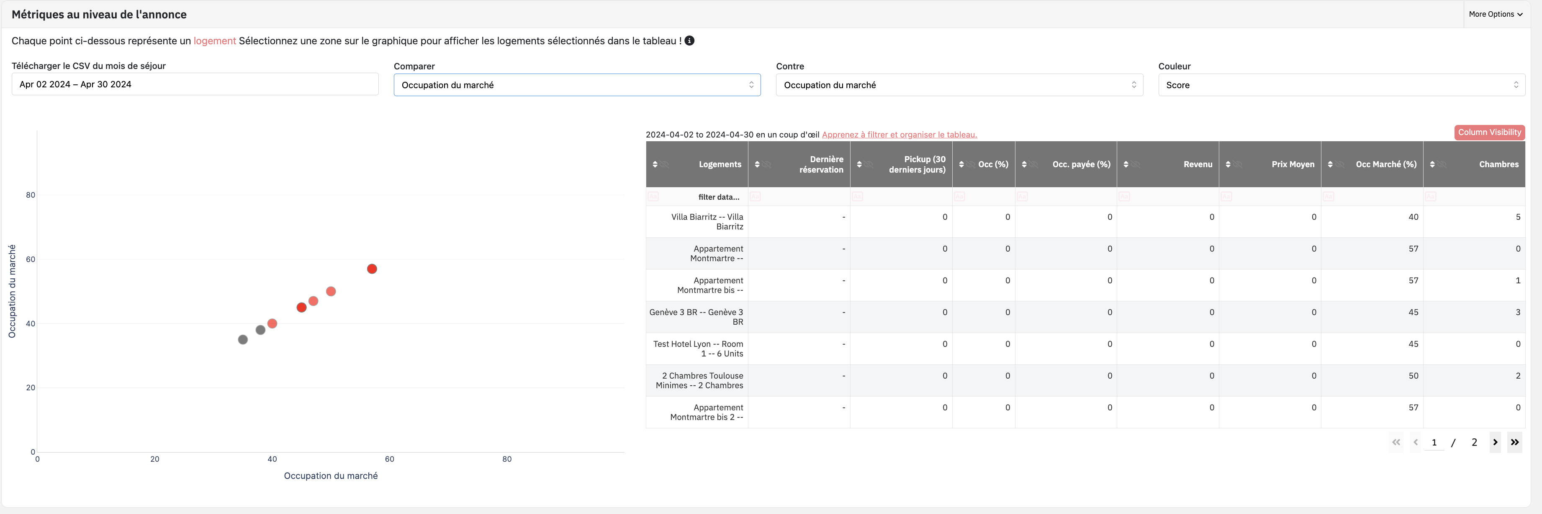Open the Comparer dropdown
This screenshot has height=514, width=1542.
[577, 85]
